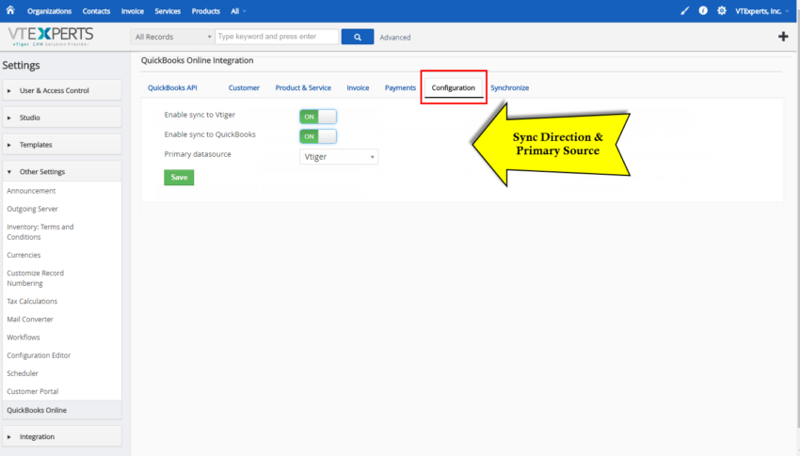Expand the Integration section

click(62, 436)
